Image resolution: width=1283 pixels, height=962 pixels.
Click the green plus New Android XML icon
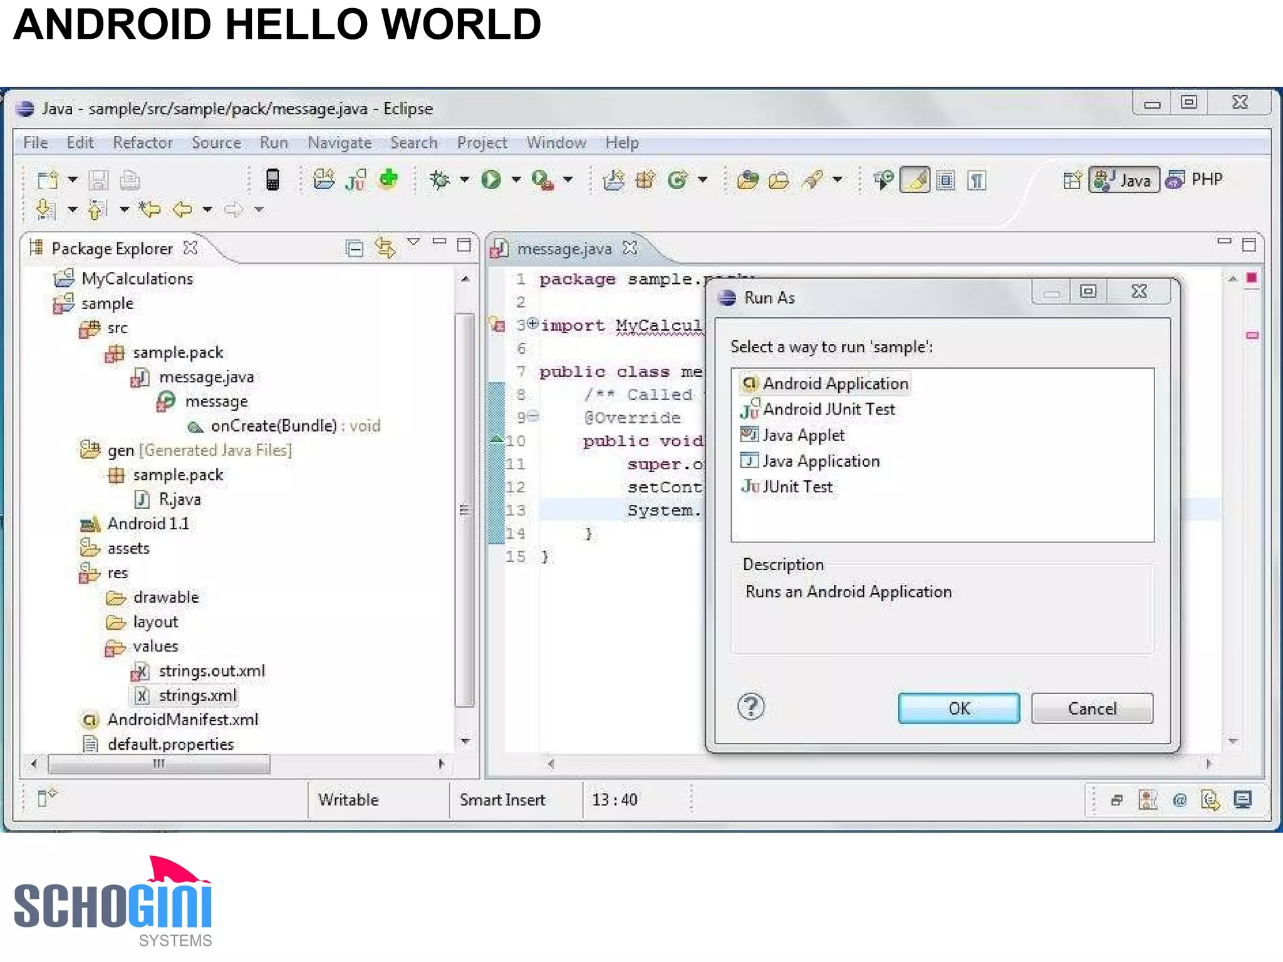coord(388,179)
